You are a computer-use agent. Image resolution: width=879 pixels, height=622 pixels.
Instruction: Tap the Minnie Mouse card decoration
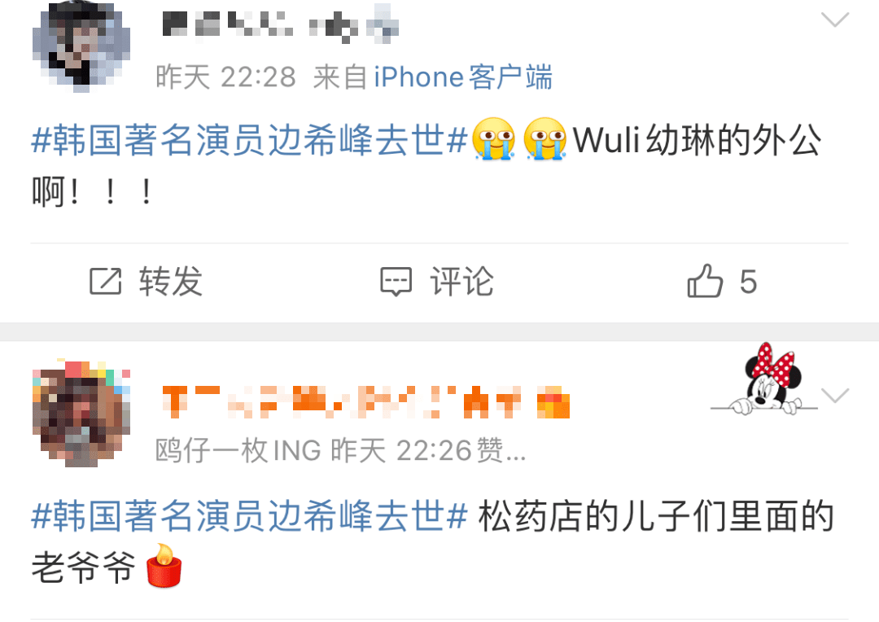[763, 379]
